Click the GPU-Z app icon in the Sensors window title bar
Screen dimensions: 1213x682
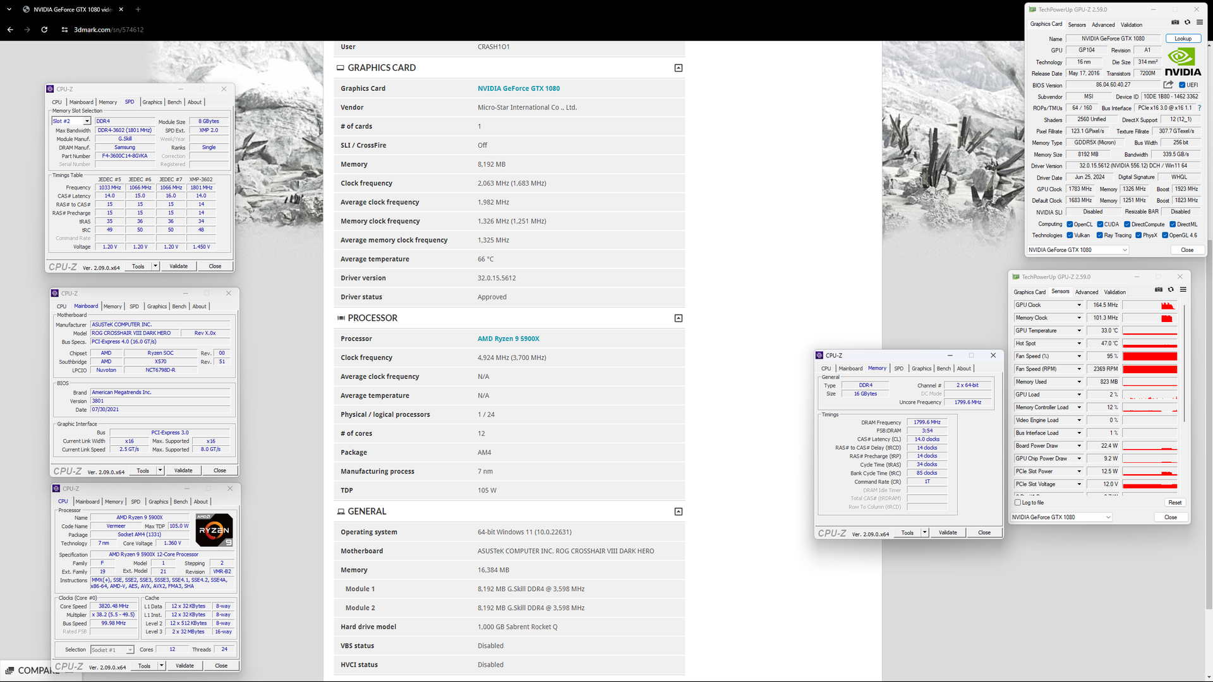(x=1016, y=277)
